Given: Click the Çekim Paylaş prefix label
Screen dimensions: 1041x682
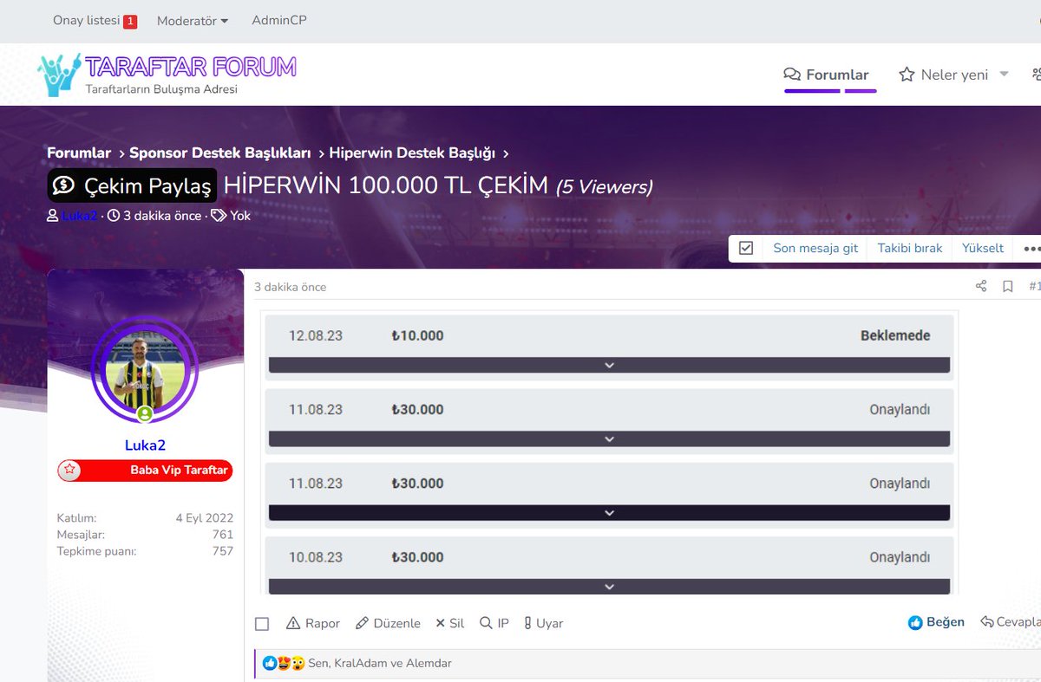Looking at the screenshot, I should click(x=132, y=185).
